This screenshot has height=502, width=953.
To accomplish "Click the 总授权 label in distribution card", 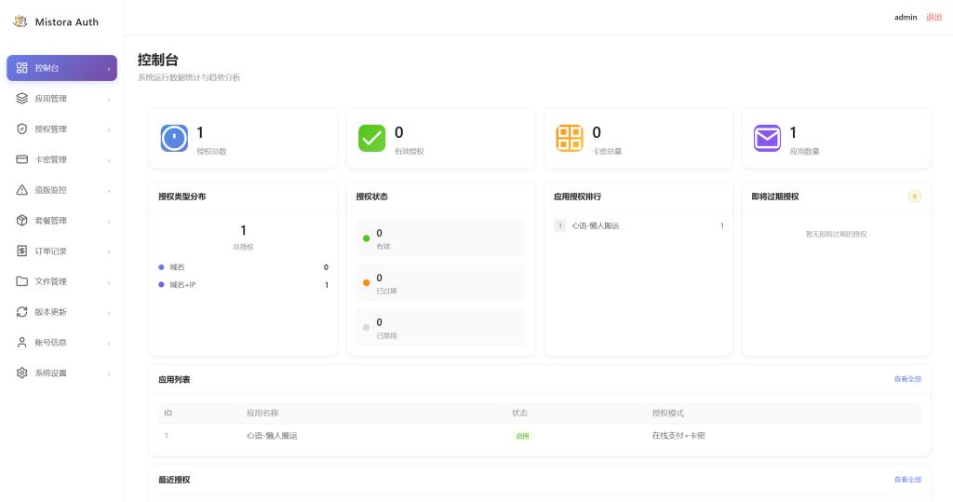I will tap(243, 247).
